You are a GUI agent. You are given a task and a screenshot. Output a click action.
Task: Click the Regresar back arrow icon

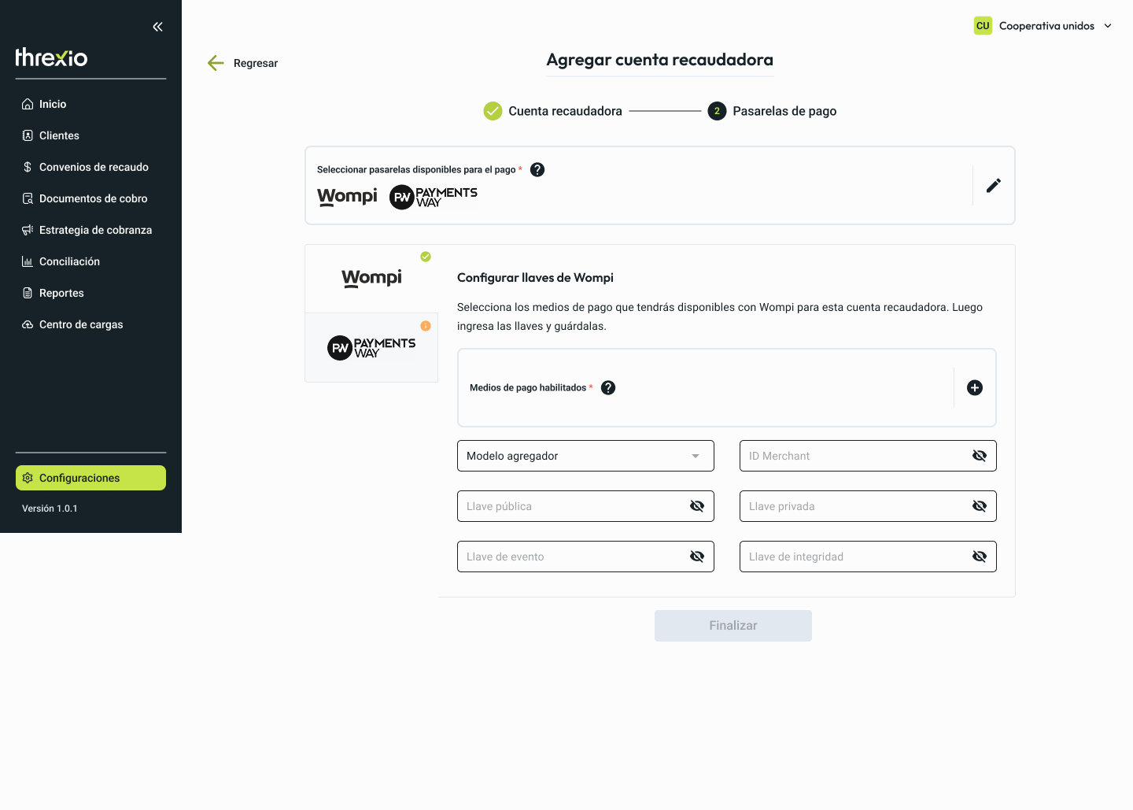pos(216,63)
